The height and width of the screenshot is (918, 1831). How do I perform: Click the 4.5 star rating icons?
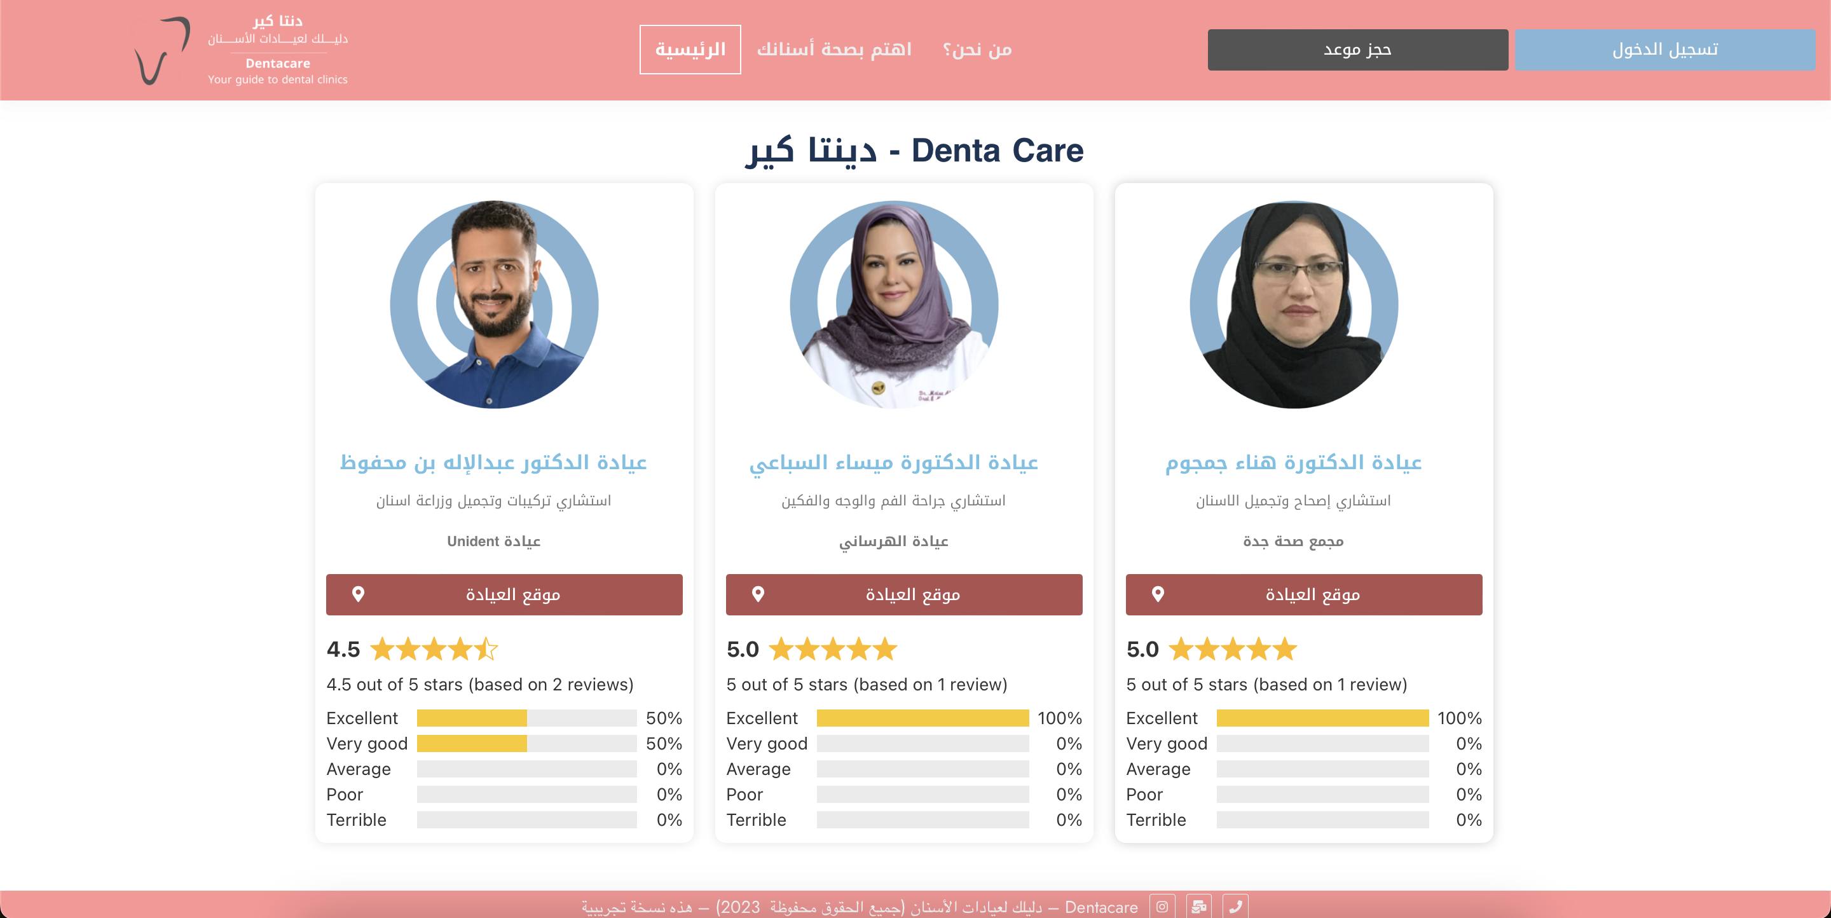pos(434,648)
